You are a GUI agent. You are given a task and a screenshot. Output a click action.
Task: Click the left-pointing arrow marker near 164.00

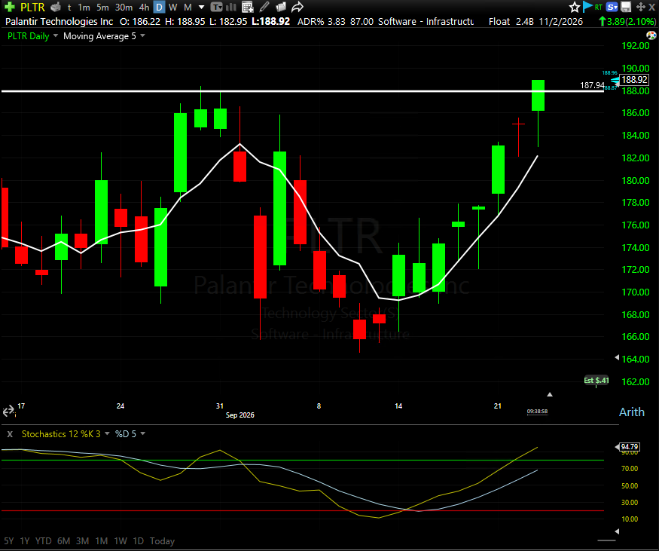617,357
